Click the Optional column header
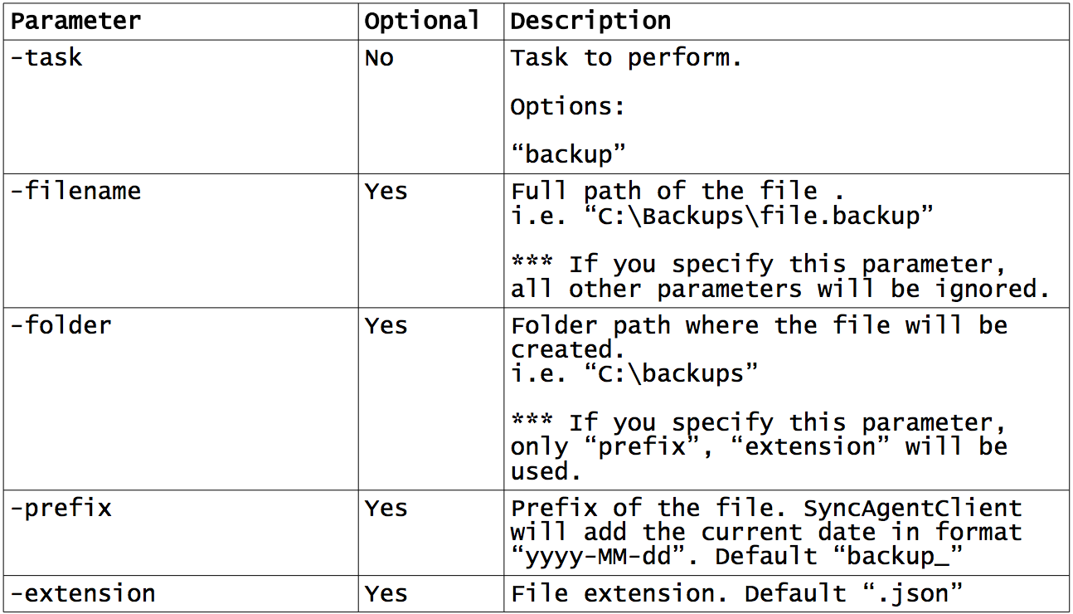Screen dimensions: 1073x614 click(422, 22)
